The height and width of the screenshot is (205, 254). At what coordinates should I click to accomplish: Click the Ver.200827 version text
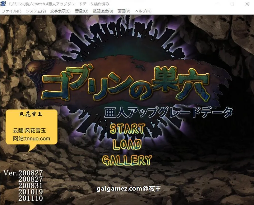tap(23, 173)
